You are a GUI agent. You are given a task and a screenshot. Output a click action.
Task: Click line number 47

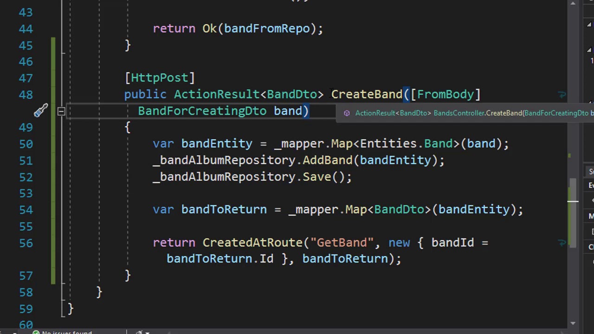tap(26, 78)
